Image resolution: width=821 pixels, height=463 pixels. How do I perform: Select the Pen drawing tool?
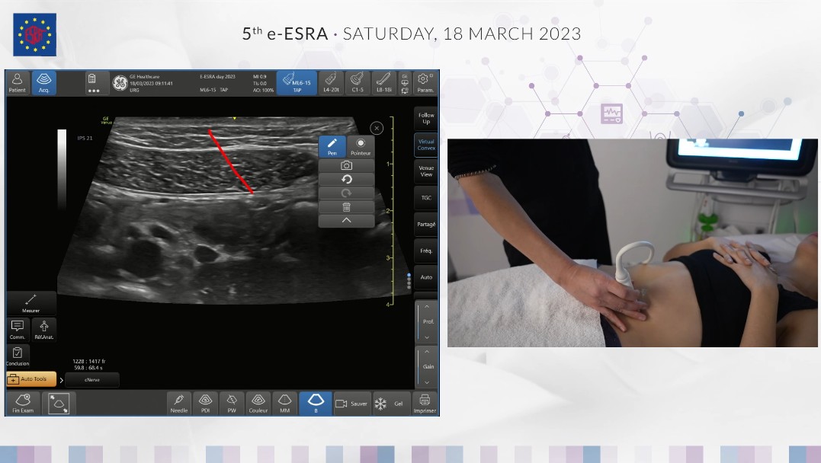coord(332,146)
